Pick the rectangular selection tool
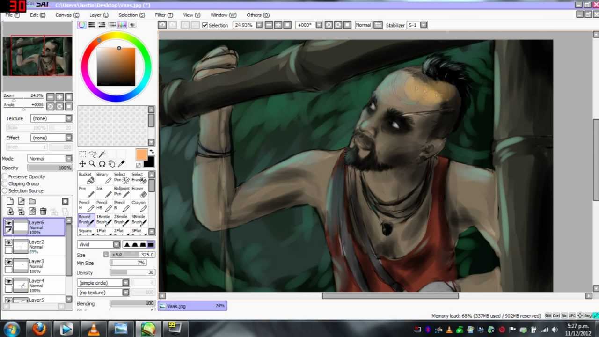The width and height of the screenshot is (599, 337). click(x=82, y=154)
